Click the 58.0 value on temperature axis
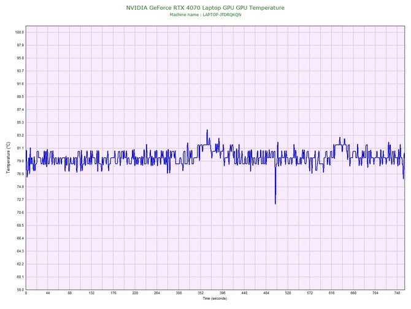The image size is (411, 309). coord(20,289)
